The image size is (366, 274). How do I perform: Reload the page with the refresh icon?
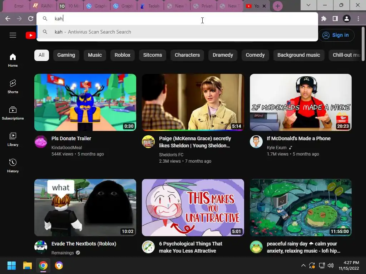tap(31, 19)
